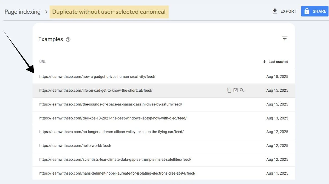Sort by Last crawled arrow icon

click(265, 62)
